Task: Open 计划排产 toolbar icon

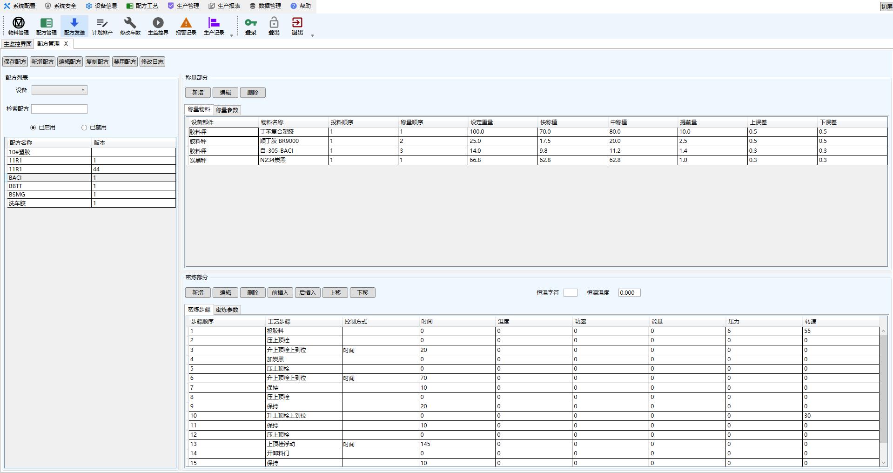Action: click(x=102, y=26)
